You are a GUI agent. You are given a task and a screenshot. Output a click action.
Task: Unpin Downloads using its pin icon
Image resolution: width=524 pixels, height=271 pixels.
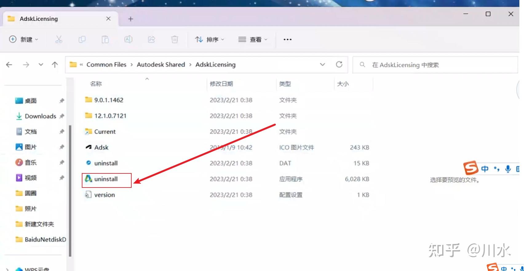tap(62, 116)
